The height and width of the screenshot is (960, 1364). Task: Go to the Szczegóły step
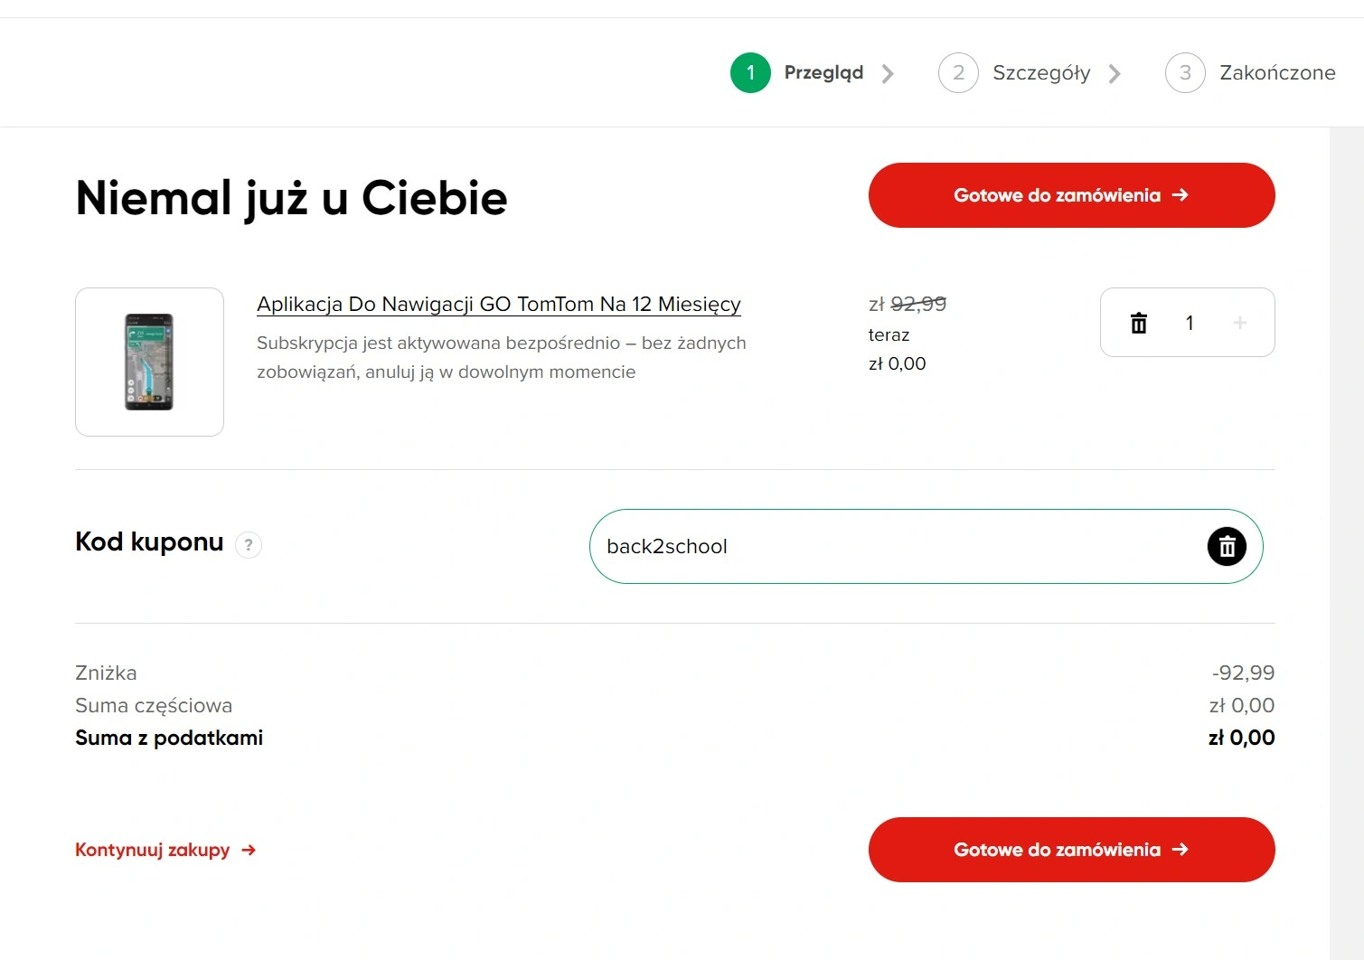(x=1041, y=73)
